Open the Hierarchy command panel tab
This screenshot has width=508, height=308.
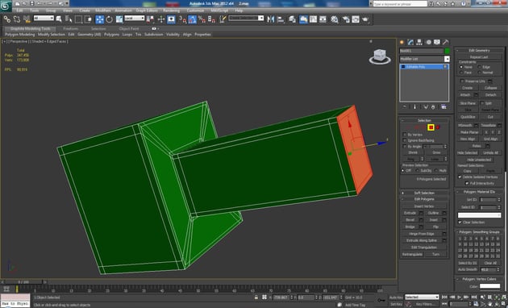click(x=419, y=42)
